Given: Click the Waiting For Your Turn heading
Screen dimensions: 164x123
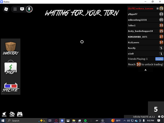Looking at the screenshot, I should [82, 13].
